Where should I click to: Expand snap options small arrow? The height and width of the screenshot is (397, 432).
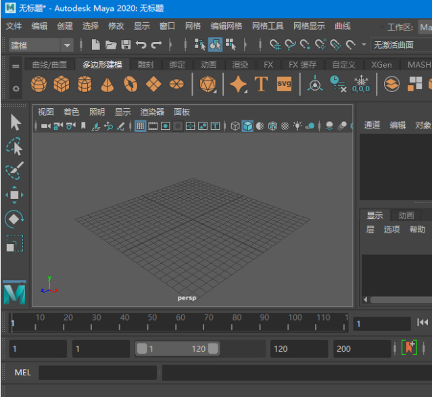tap(364, 45)
